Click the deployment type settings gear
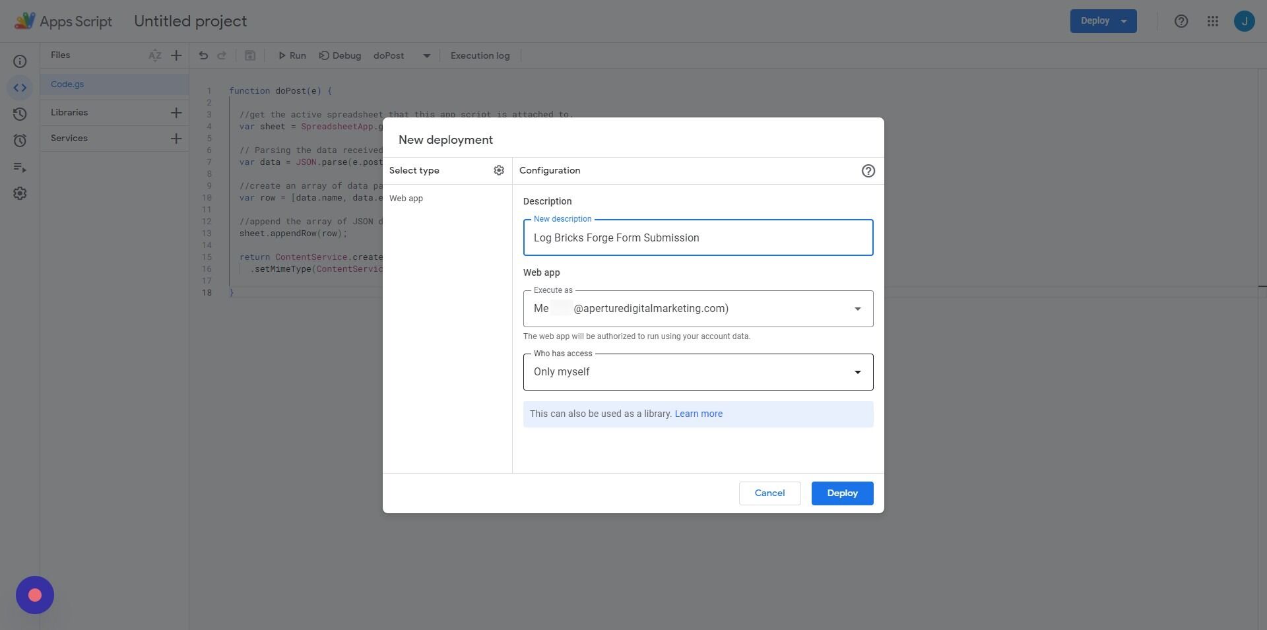This screenshot has height=630, width=1267. pos(499,170)
